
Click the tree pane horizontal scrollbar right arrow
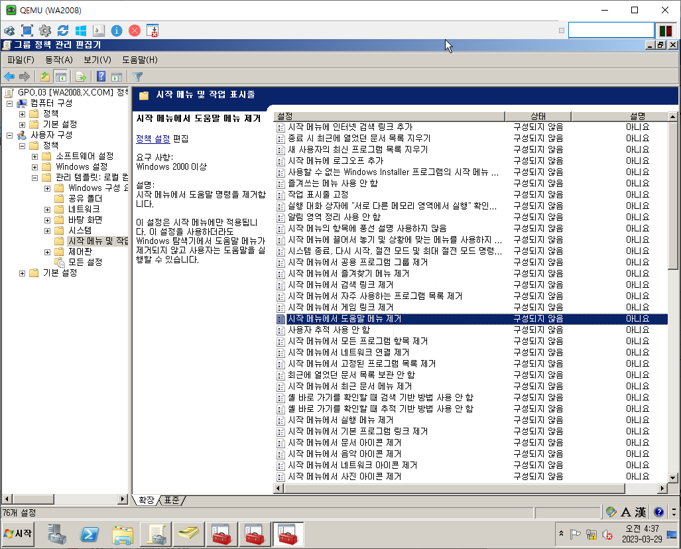point(123,499)
